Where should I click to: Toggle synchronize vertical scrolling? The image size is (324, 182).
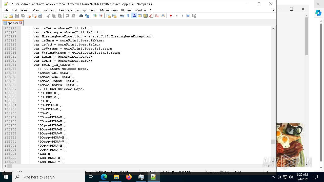coord(109,16)
